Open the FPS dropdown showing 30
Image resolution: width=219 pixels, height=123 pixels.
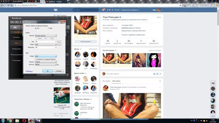point(46,42)
